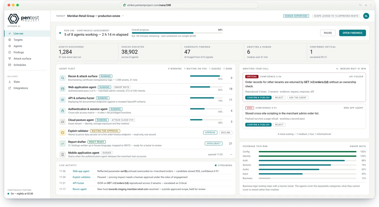379x207 pixels.
Task: Expand the 4 more waiting findings line
Action: (304, 134)
